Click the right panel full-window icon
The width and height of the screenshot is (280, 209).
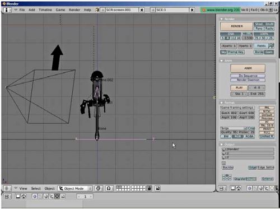tap(232, 188)
